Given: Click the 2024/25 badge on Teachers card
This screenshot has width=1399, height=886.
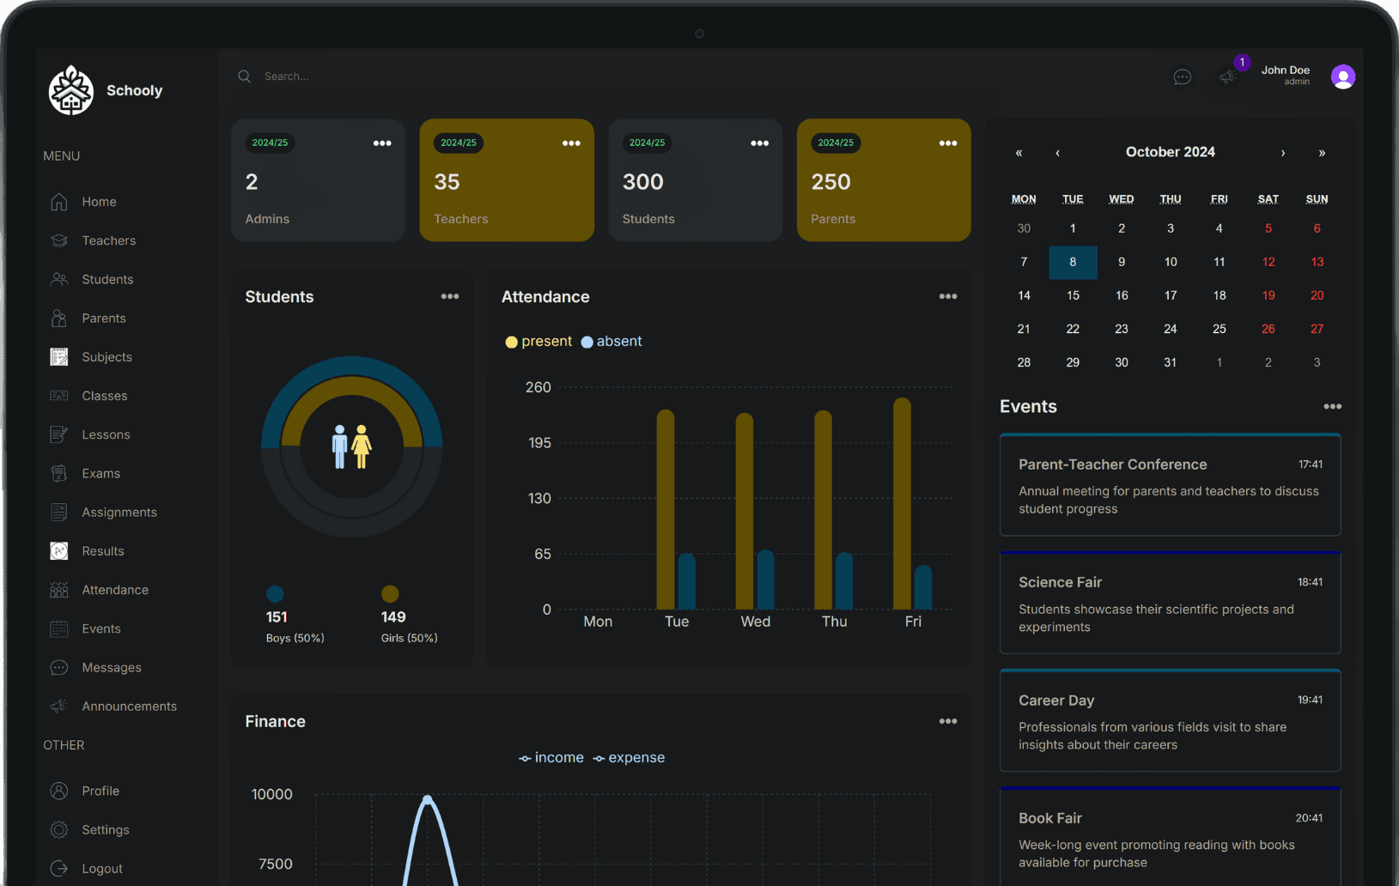Looking at the screenshot, I should tap(459, 143).
